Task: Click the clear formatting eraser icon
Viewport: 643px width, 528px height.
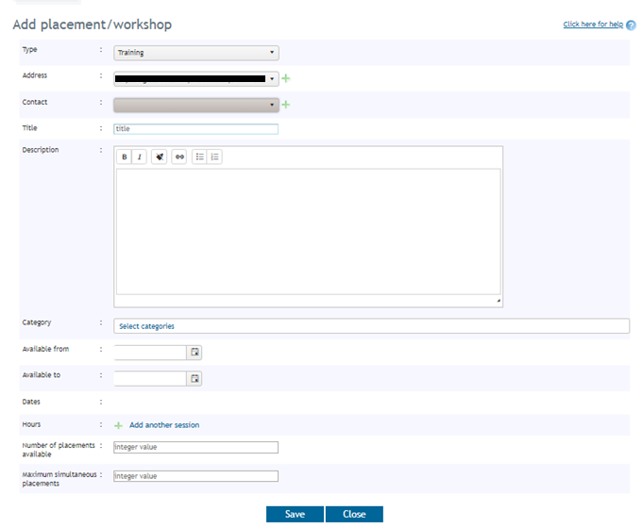Action: [160, 157]
